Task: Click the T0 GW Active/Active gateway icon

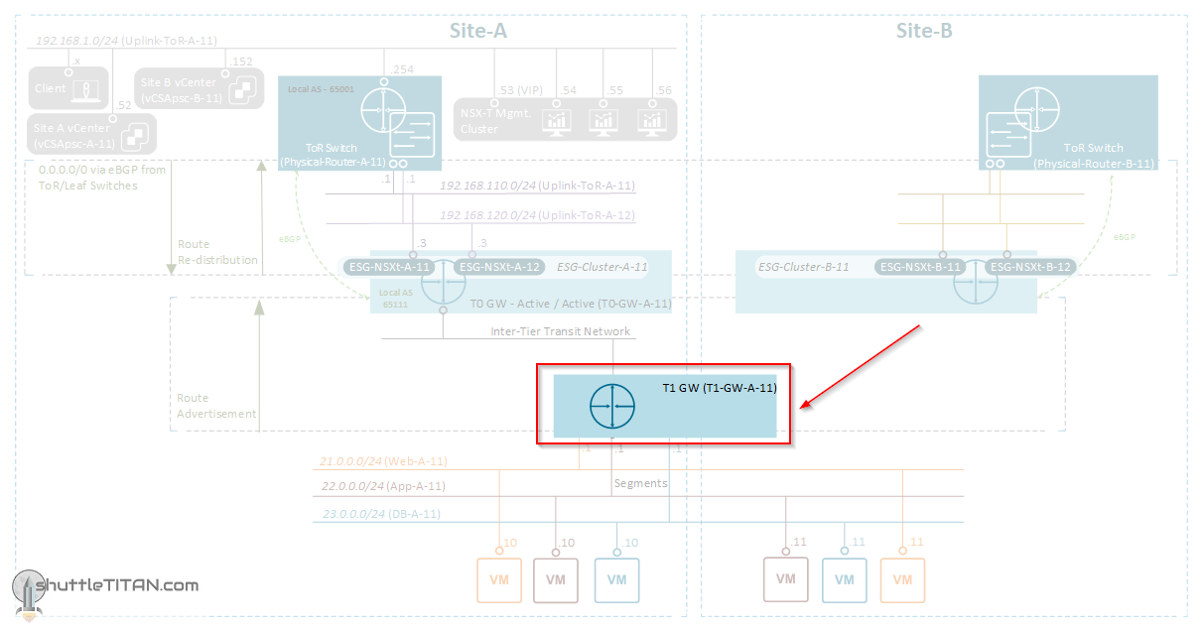Action: [x=444, y=282]
